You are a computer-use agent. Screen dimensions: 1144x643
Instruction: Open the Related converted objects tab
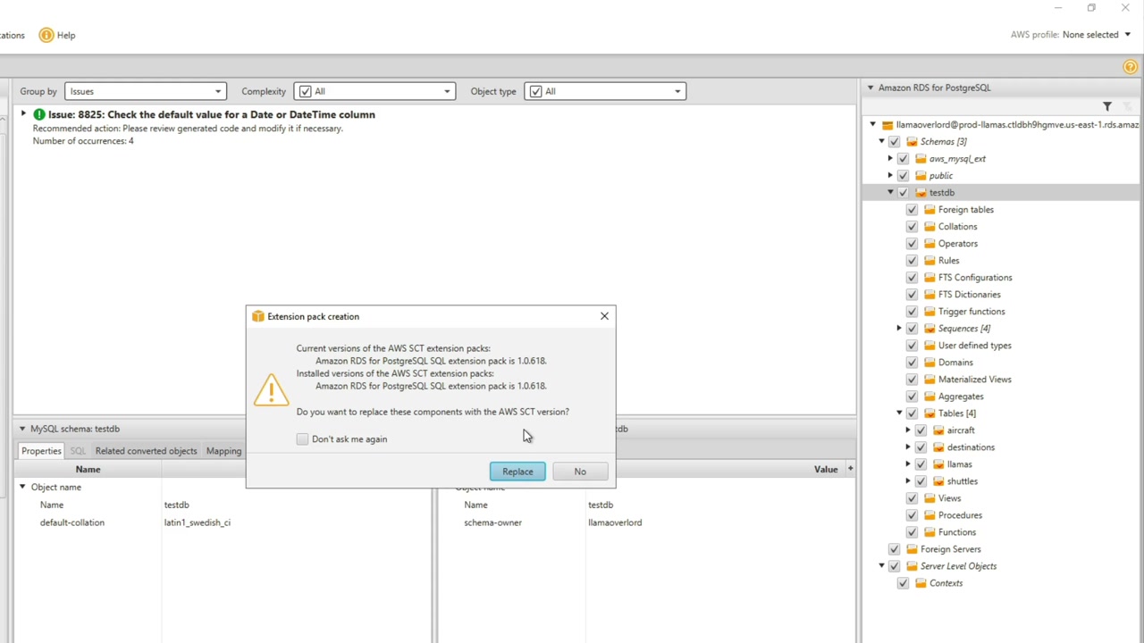point(146,451)
